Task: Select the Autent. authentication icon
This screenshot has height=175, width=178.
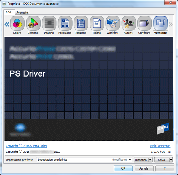Action: coord(129,23)
